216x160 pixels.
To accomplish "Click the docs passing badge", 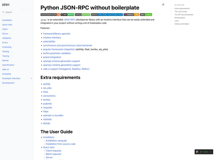I will click(146, 15).
